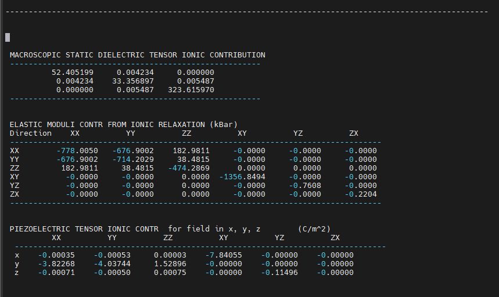The height and width of the screenshot is (297, 499).
Task: Click the kBar unit in elastic heading
Action: click(224, 125)
